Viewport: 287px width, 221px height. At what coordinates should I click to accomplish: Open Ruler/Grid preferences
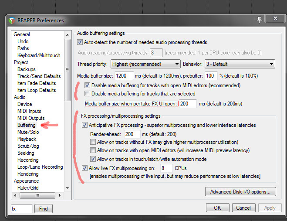pyautogui.click(x=28, y=187)
